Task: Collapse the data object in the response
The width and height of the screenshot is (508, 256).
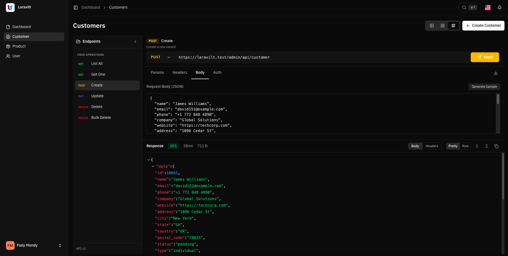Action: tap(153, 166)
